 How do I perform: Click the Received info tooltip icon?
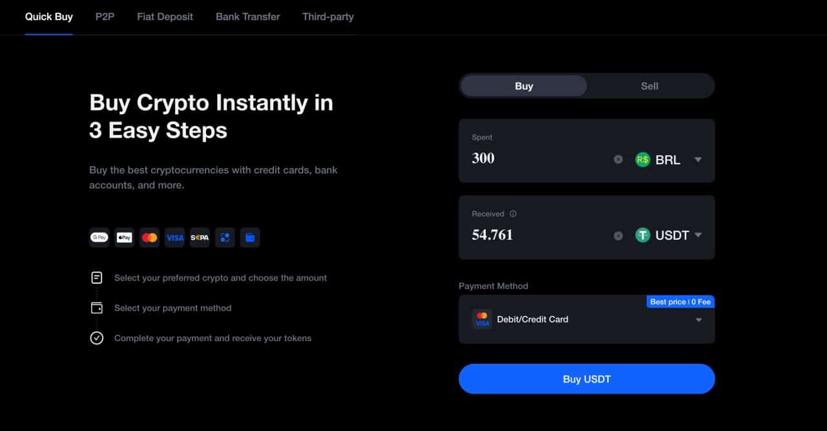pyautogui.click(x=513, y=213)
